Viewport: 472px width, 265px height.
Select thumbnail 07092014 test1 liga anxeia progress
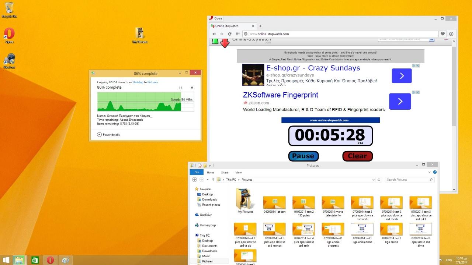coord(333,235)
